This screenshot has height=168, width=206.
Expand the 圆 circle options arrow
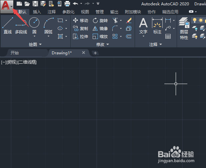coord(34,36)
